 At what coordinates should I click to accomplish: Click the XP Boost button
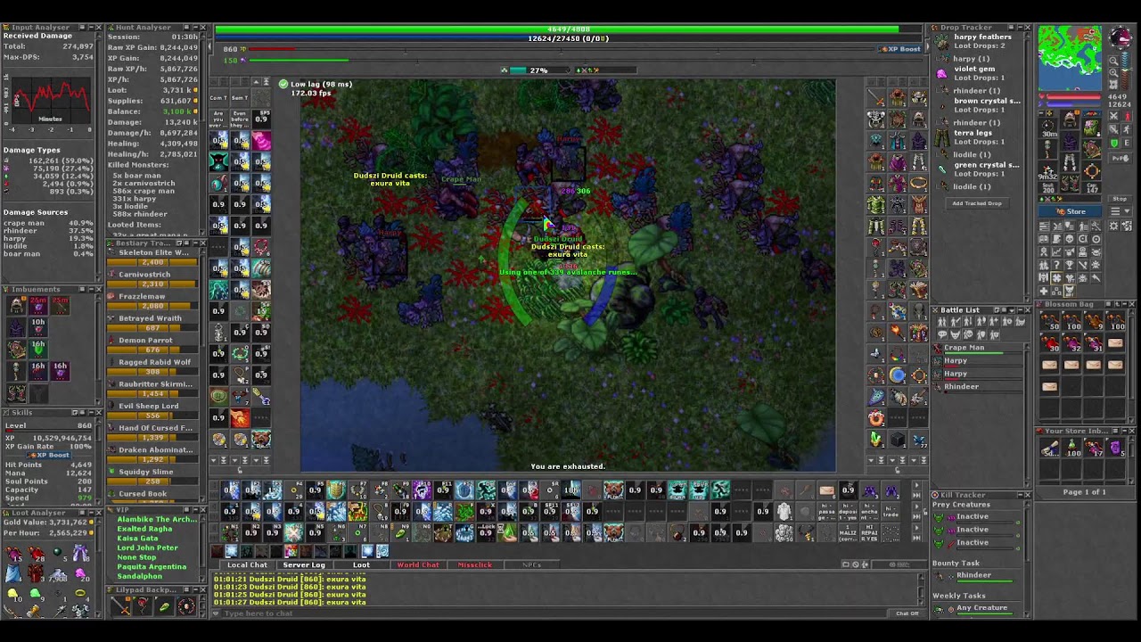900,49
